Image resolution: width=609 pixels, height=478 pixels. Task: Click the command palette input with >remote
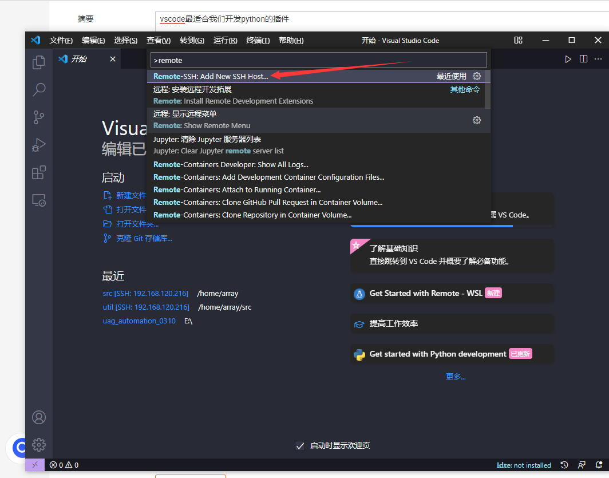318,60
